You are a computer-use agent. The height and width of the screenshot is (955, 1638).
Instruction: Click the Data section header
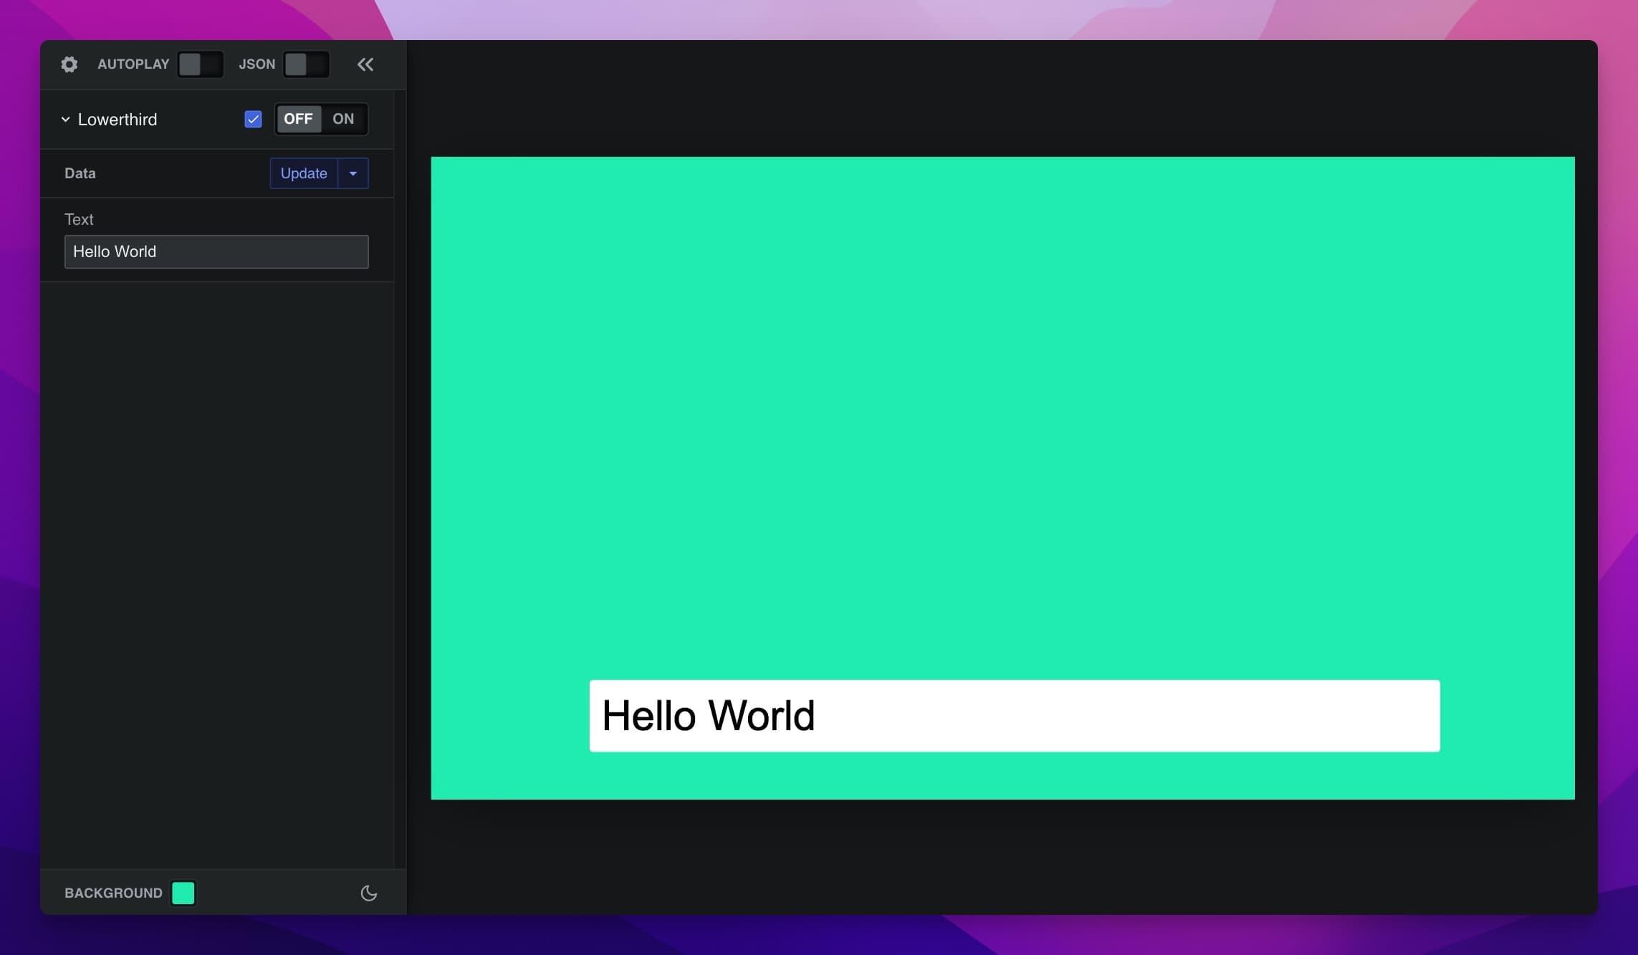pos(80,173)
